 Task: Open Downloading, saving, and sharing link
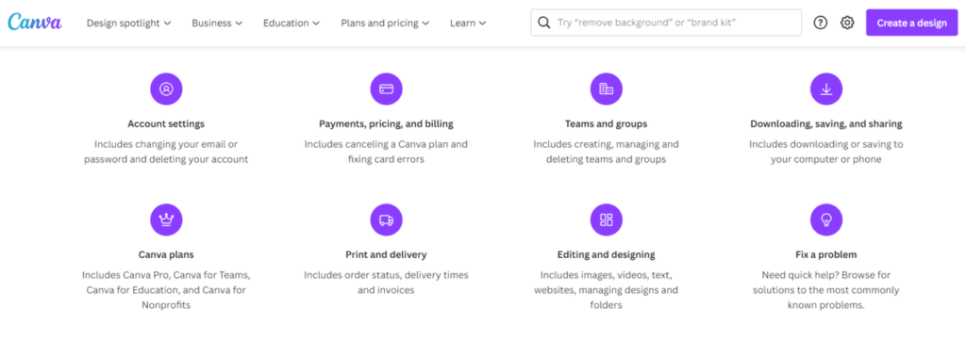pyautogui.click(x=826, y=123)
